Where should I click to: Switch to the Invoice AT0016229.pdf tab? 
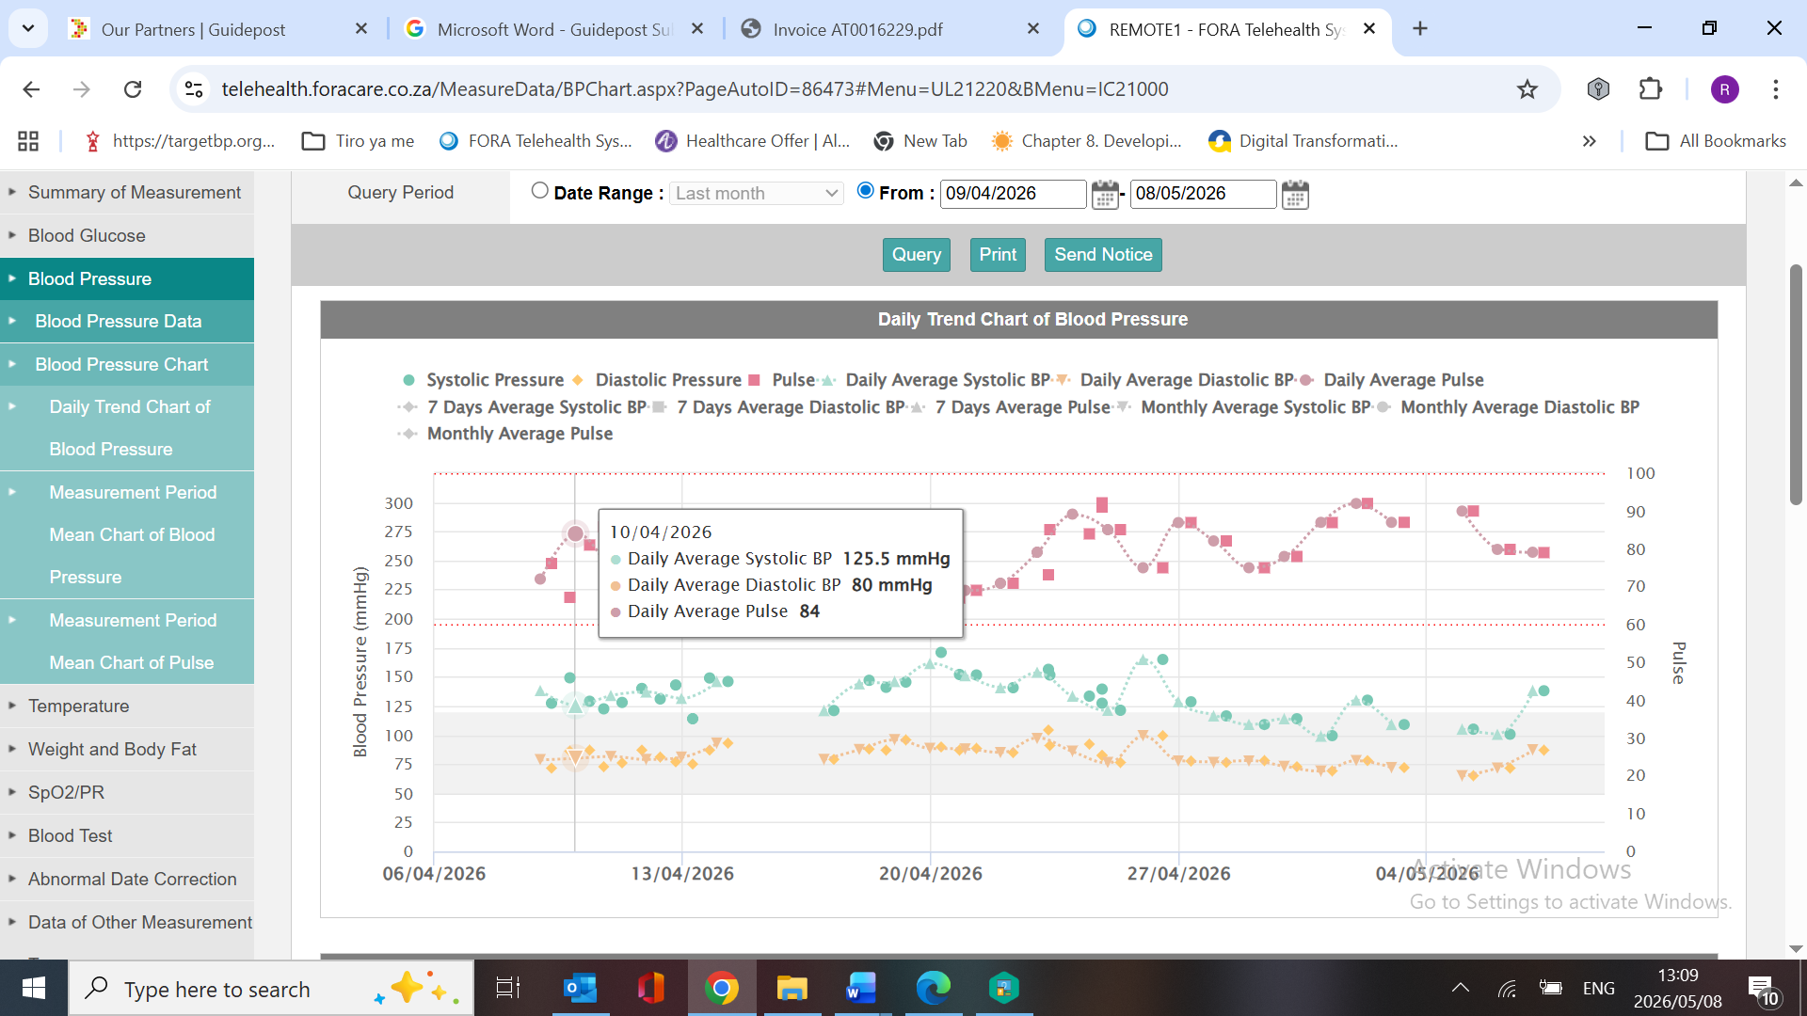click(857, 29)
